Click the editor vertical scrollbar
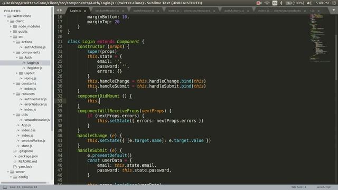This screenshot has width=338, height=190. click(336, 57)
